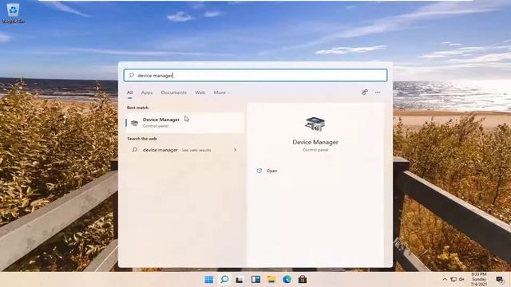
Task: Click 'Device Manager' title in preview pane
Action: click(x=315, y=142)
